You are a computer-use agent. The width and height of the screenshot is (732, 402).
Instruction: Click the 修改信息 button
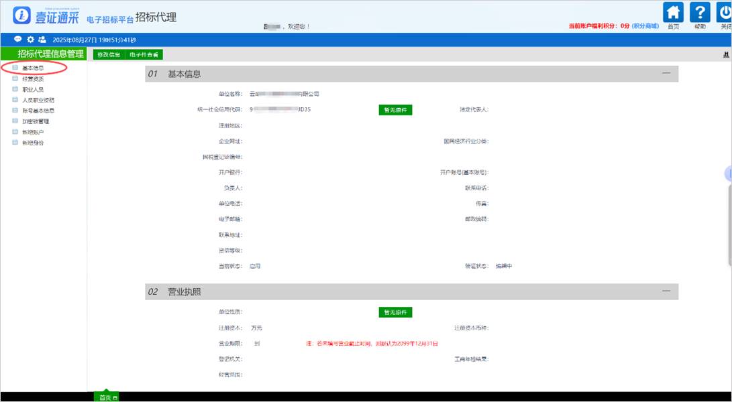[109, 54]
